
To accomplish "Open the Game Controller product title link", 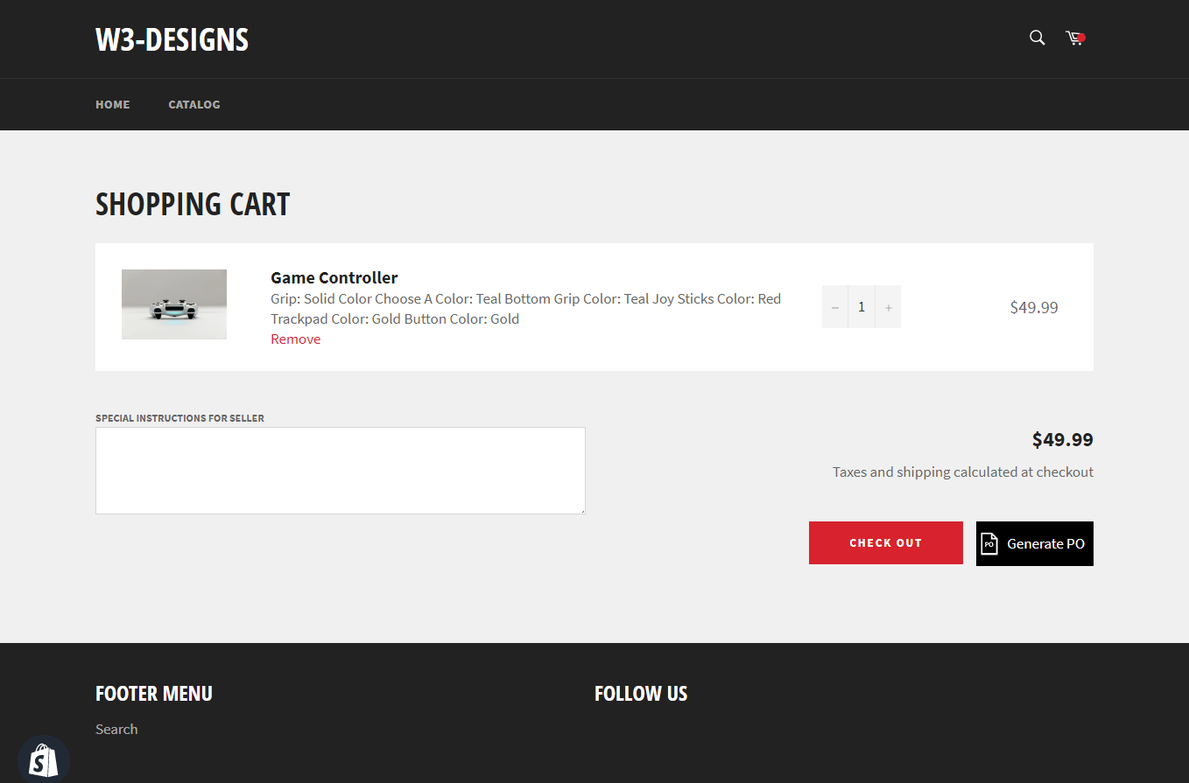I will point(334,277).
